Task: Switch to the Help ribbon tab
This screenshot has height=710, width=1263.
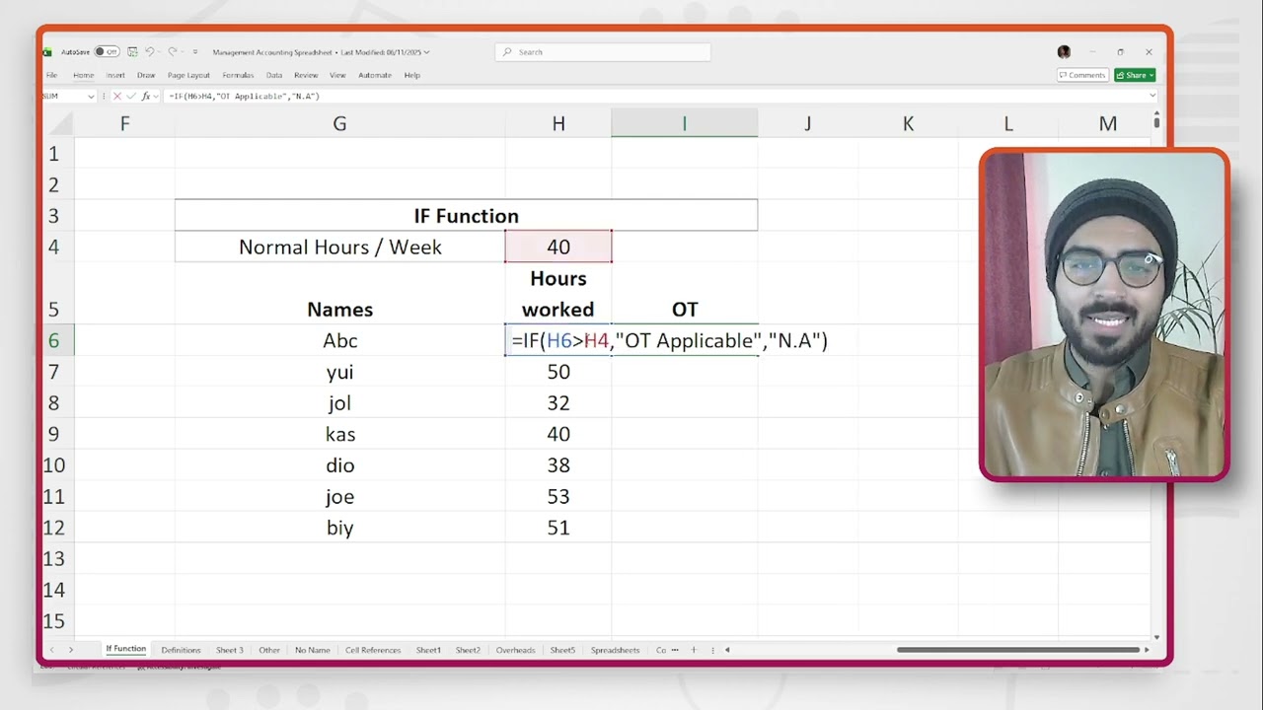Action: pyautogui.click(x=412, y=75)
